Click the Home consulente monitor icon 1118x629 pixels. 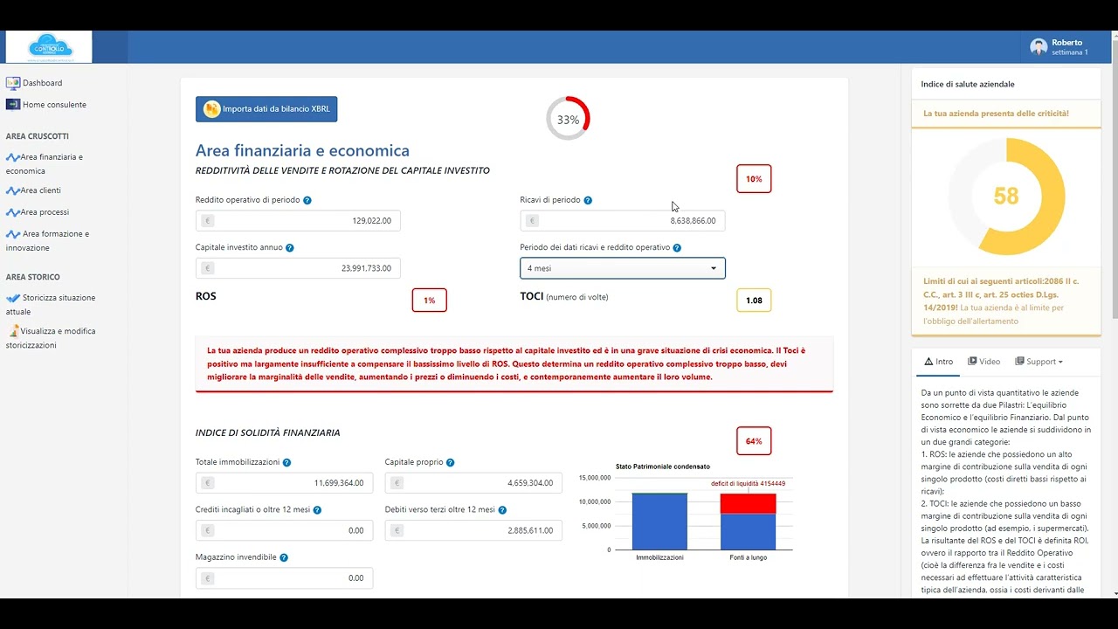coord(12,105)
